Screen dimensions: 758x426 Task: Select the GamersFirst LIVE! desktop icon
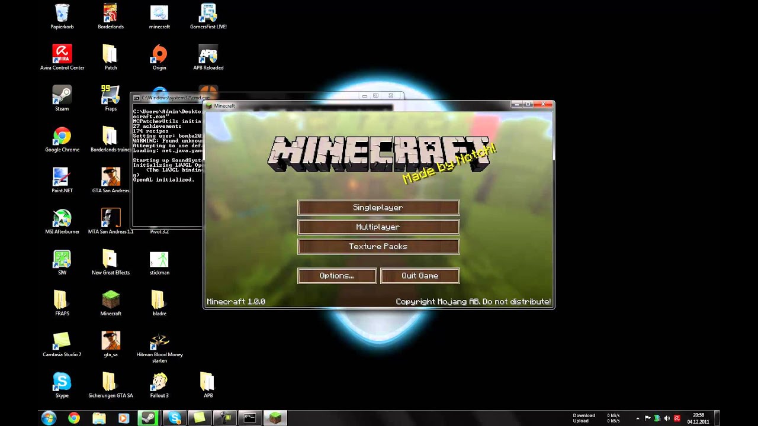208,17
